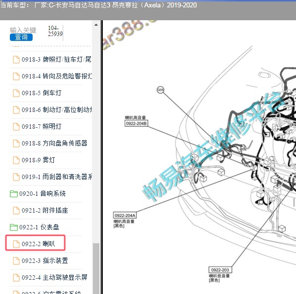Click the 104-25939 number text
This screenshot has height=294, width=296.
tap(55, 31)
